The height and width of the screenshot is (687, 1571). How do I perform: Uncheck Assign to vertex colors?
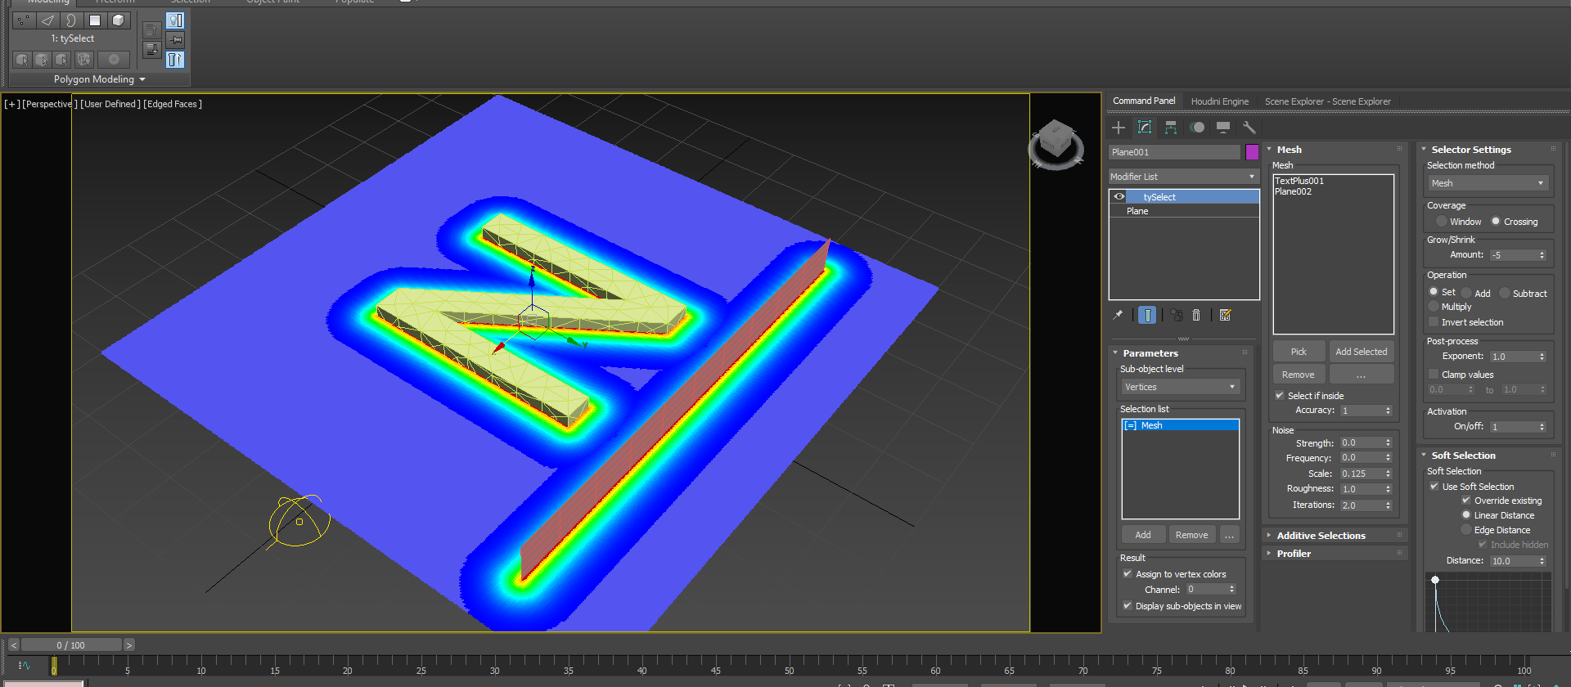(x=1128, y=574)
